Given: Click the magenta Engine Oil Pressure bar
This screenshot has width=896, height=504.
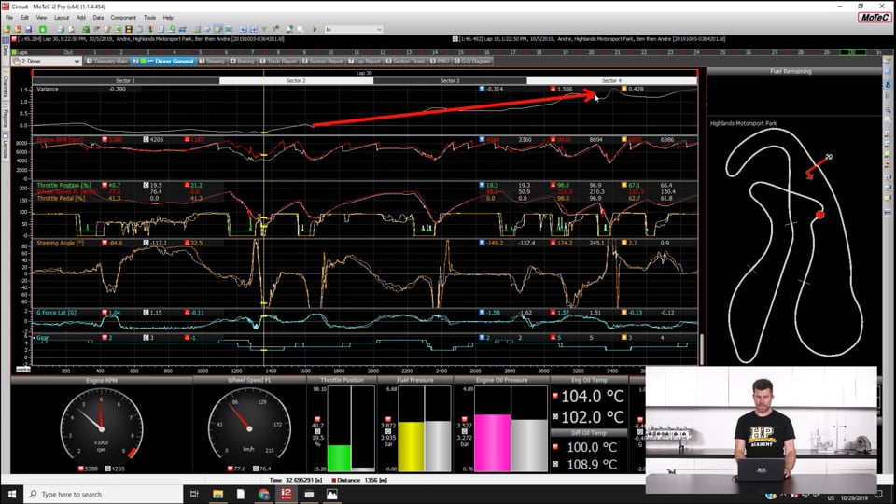Looking at the screenshot, I should (493, 442).
